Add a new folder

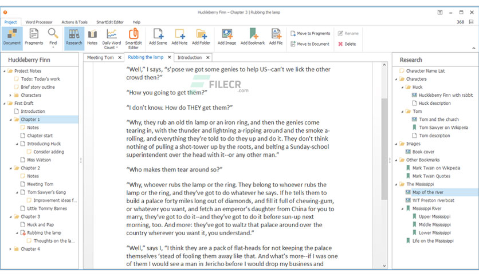point(201,38)
